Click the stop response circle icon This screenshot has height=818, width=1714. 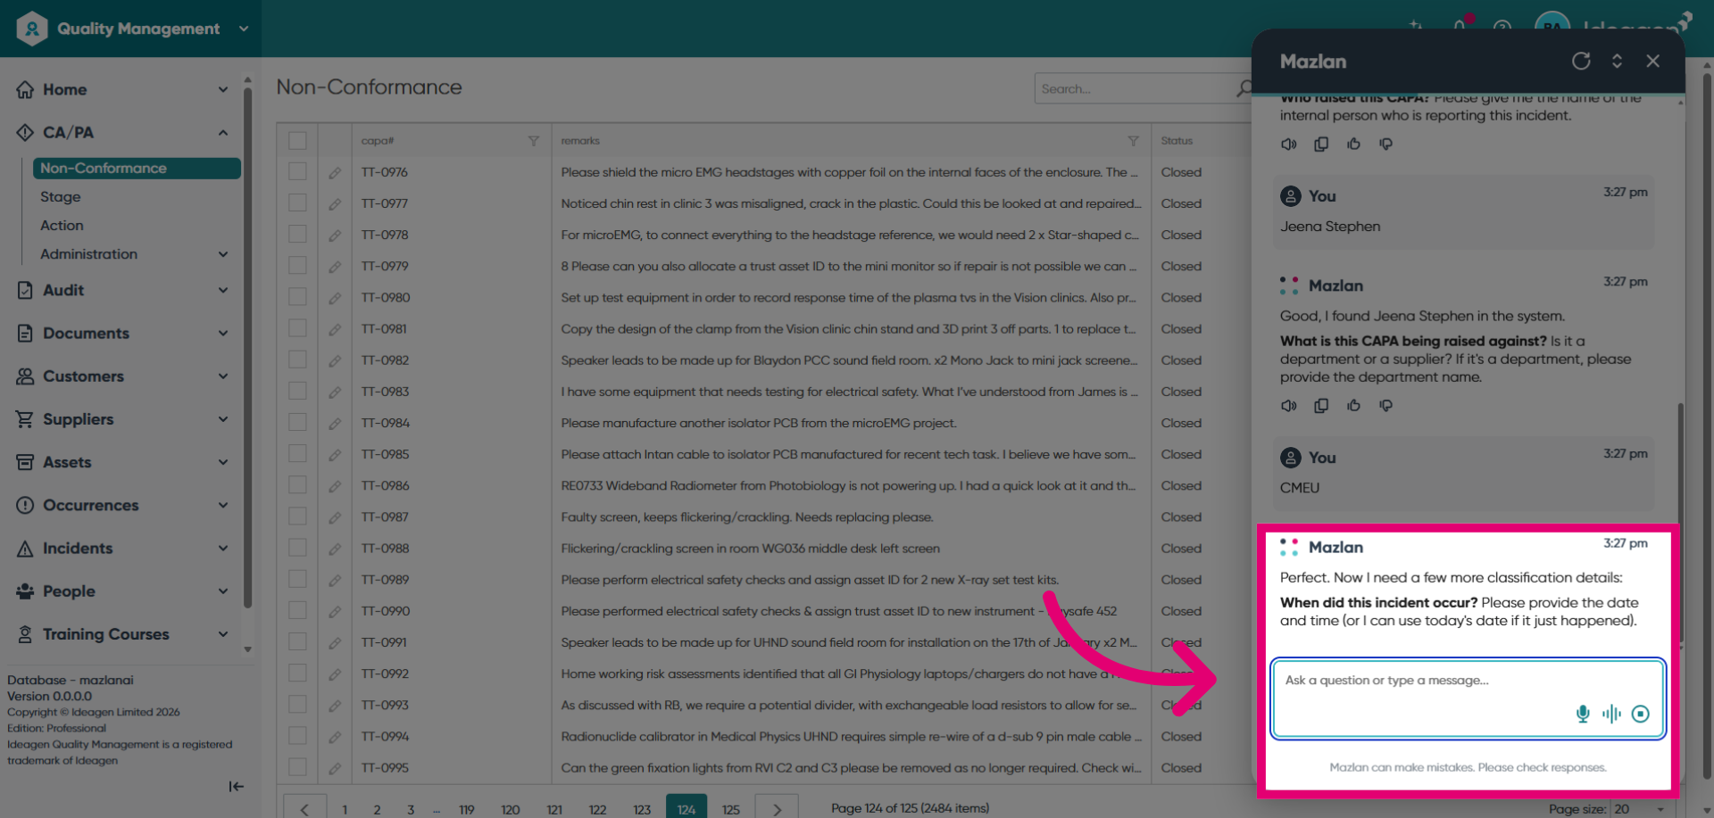(1641, 714)
